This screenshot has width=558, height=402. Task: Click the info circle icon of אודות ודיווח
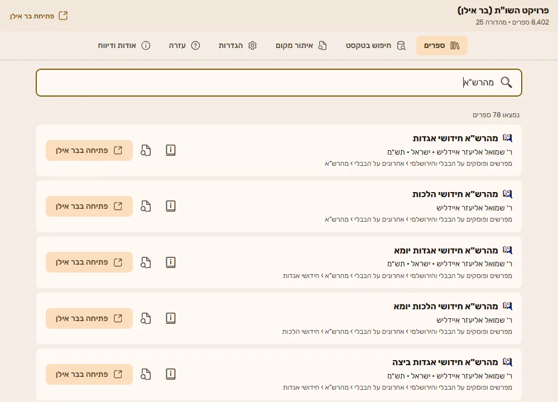click(146, 46)
